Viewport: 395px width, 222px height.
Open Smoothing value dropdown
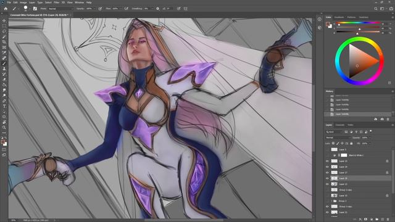pyautogui.click(x=152, y=9)
